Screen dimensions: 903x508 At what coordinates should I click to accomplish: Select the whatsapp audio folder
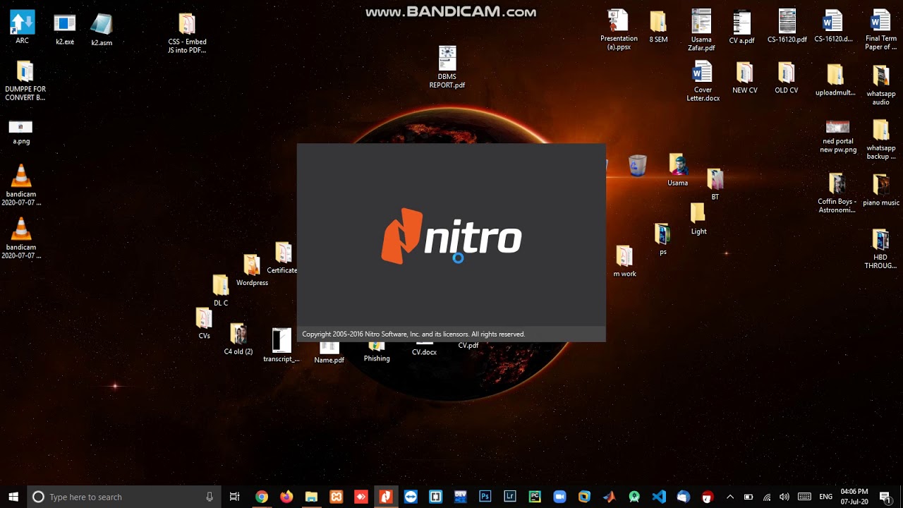881,85
